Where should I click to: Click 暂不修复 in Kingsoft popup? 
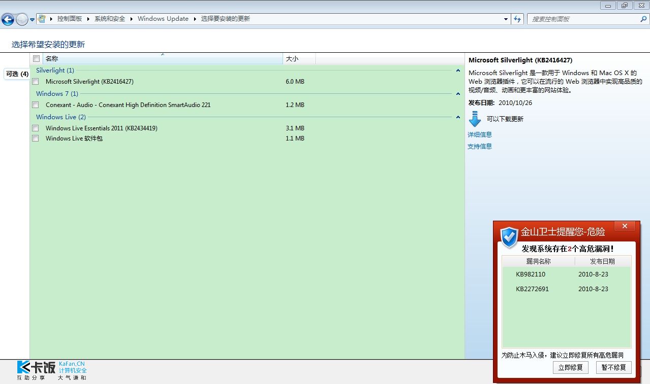point(614,367)
